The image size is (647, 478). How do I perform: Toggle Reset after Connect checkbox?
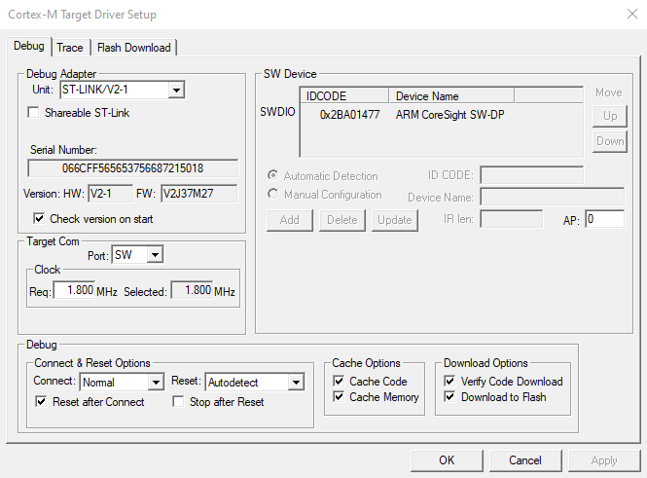[x=41, y=402]
